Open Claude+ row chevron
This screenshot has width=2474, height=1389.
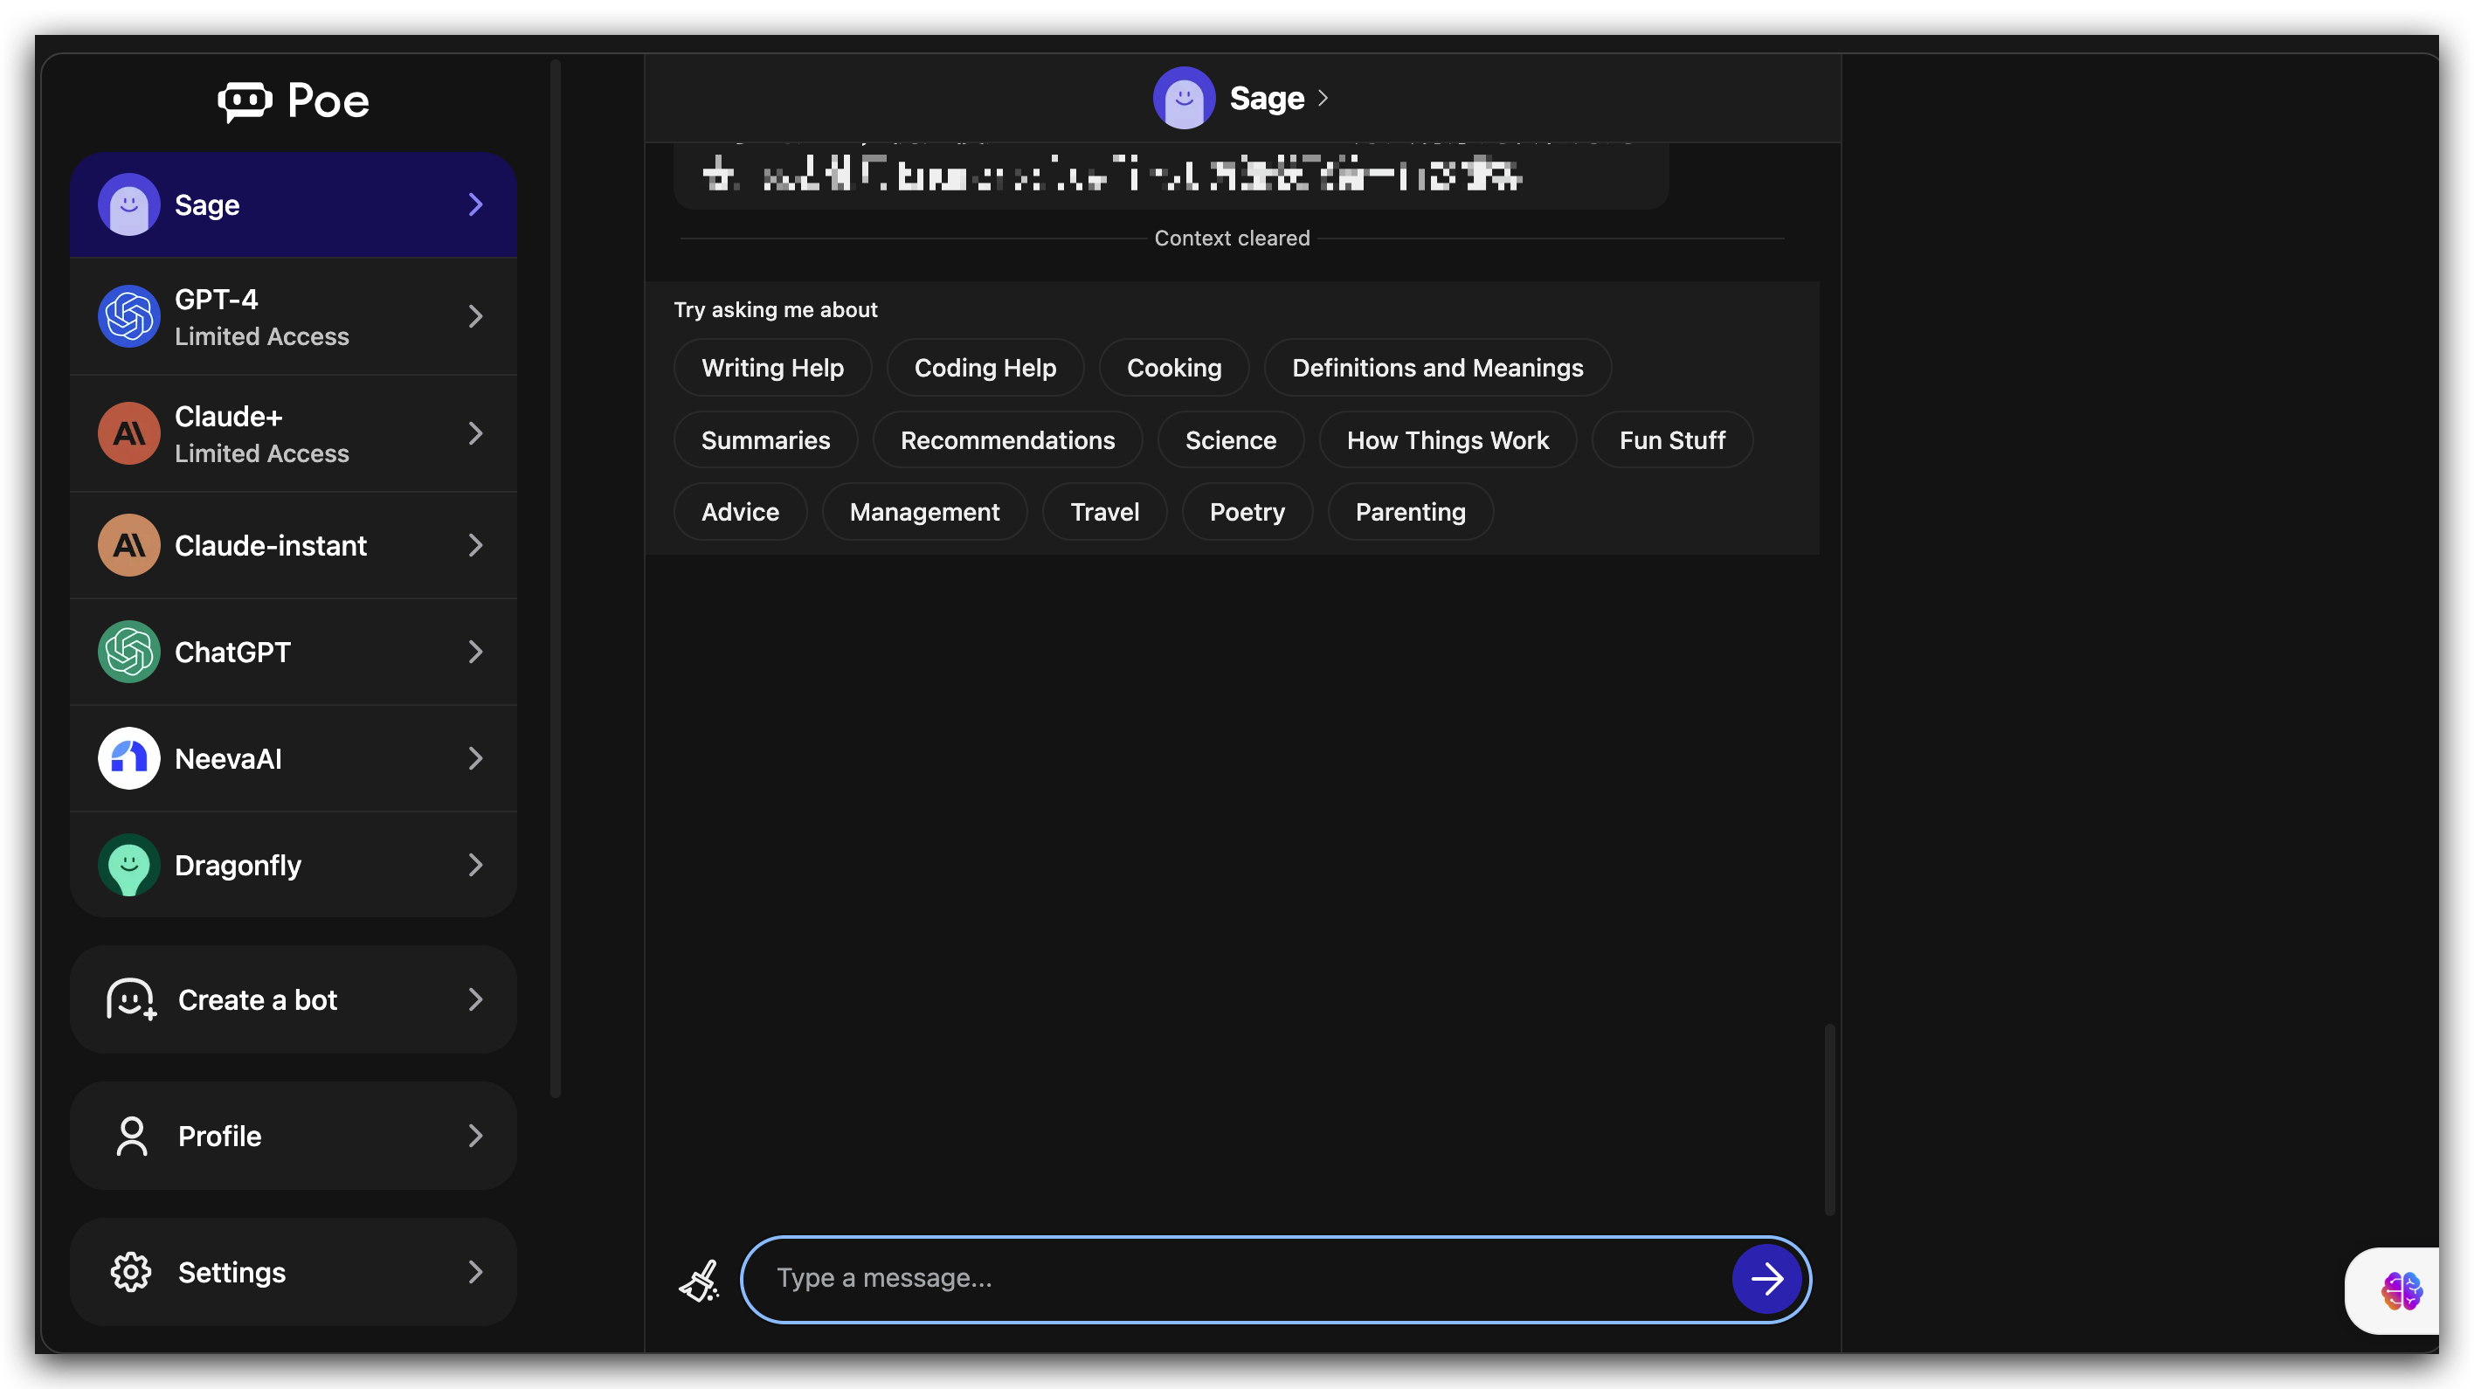point(475,433)
